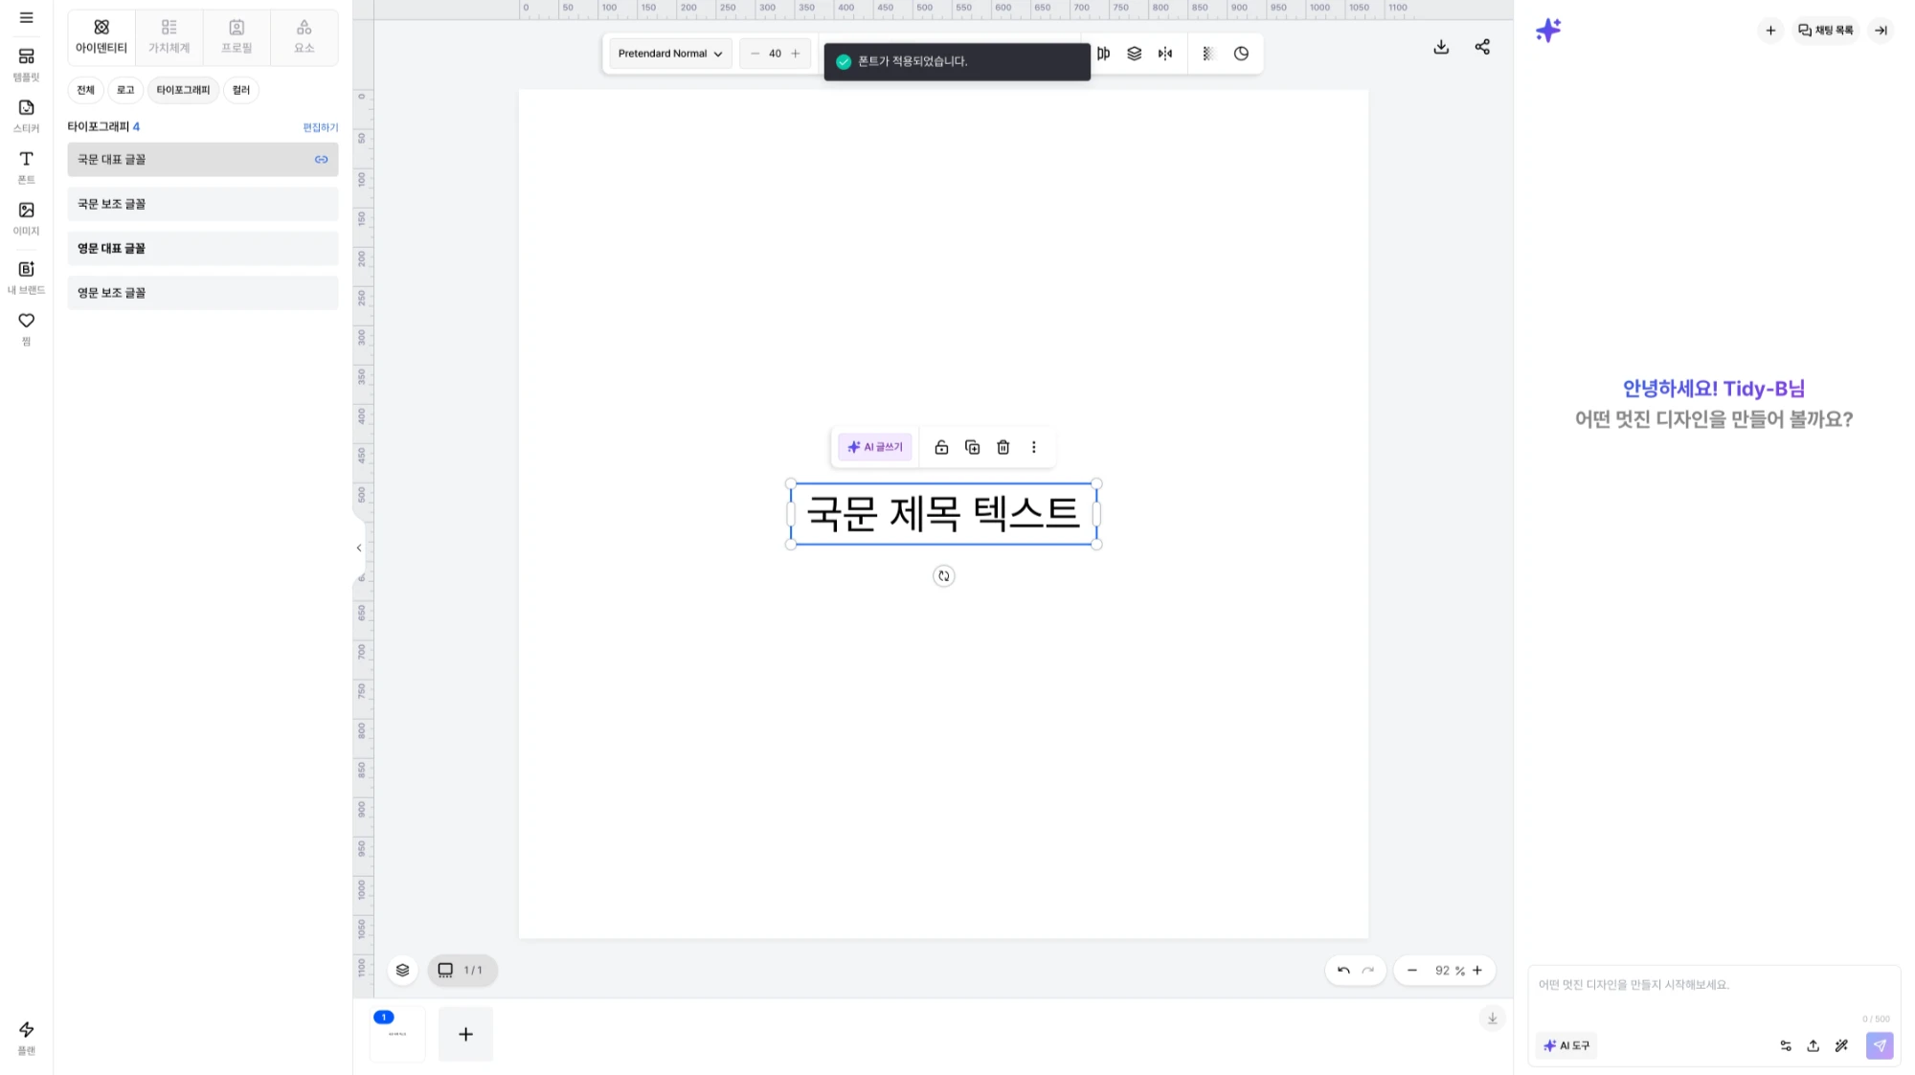Open the AI 도구 tools button
The width and height of the screenshot is (1915, 1075).
point(1566,1046)
